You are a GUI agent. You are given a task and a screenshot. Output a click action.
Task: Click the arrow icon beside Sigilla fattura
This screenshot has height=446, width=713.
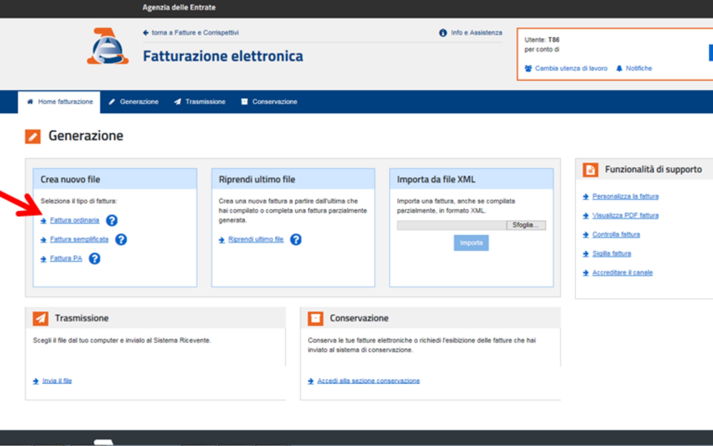[x=586, y=254]
